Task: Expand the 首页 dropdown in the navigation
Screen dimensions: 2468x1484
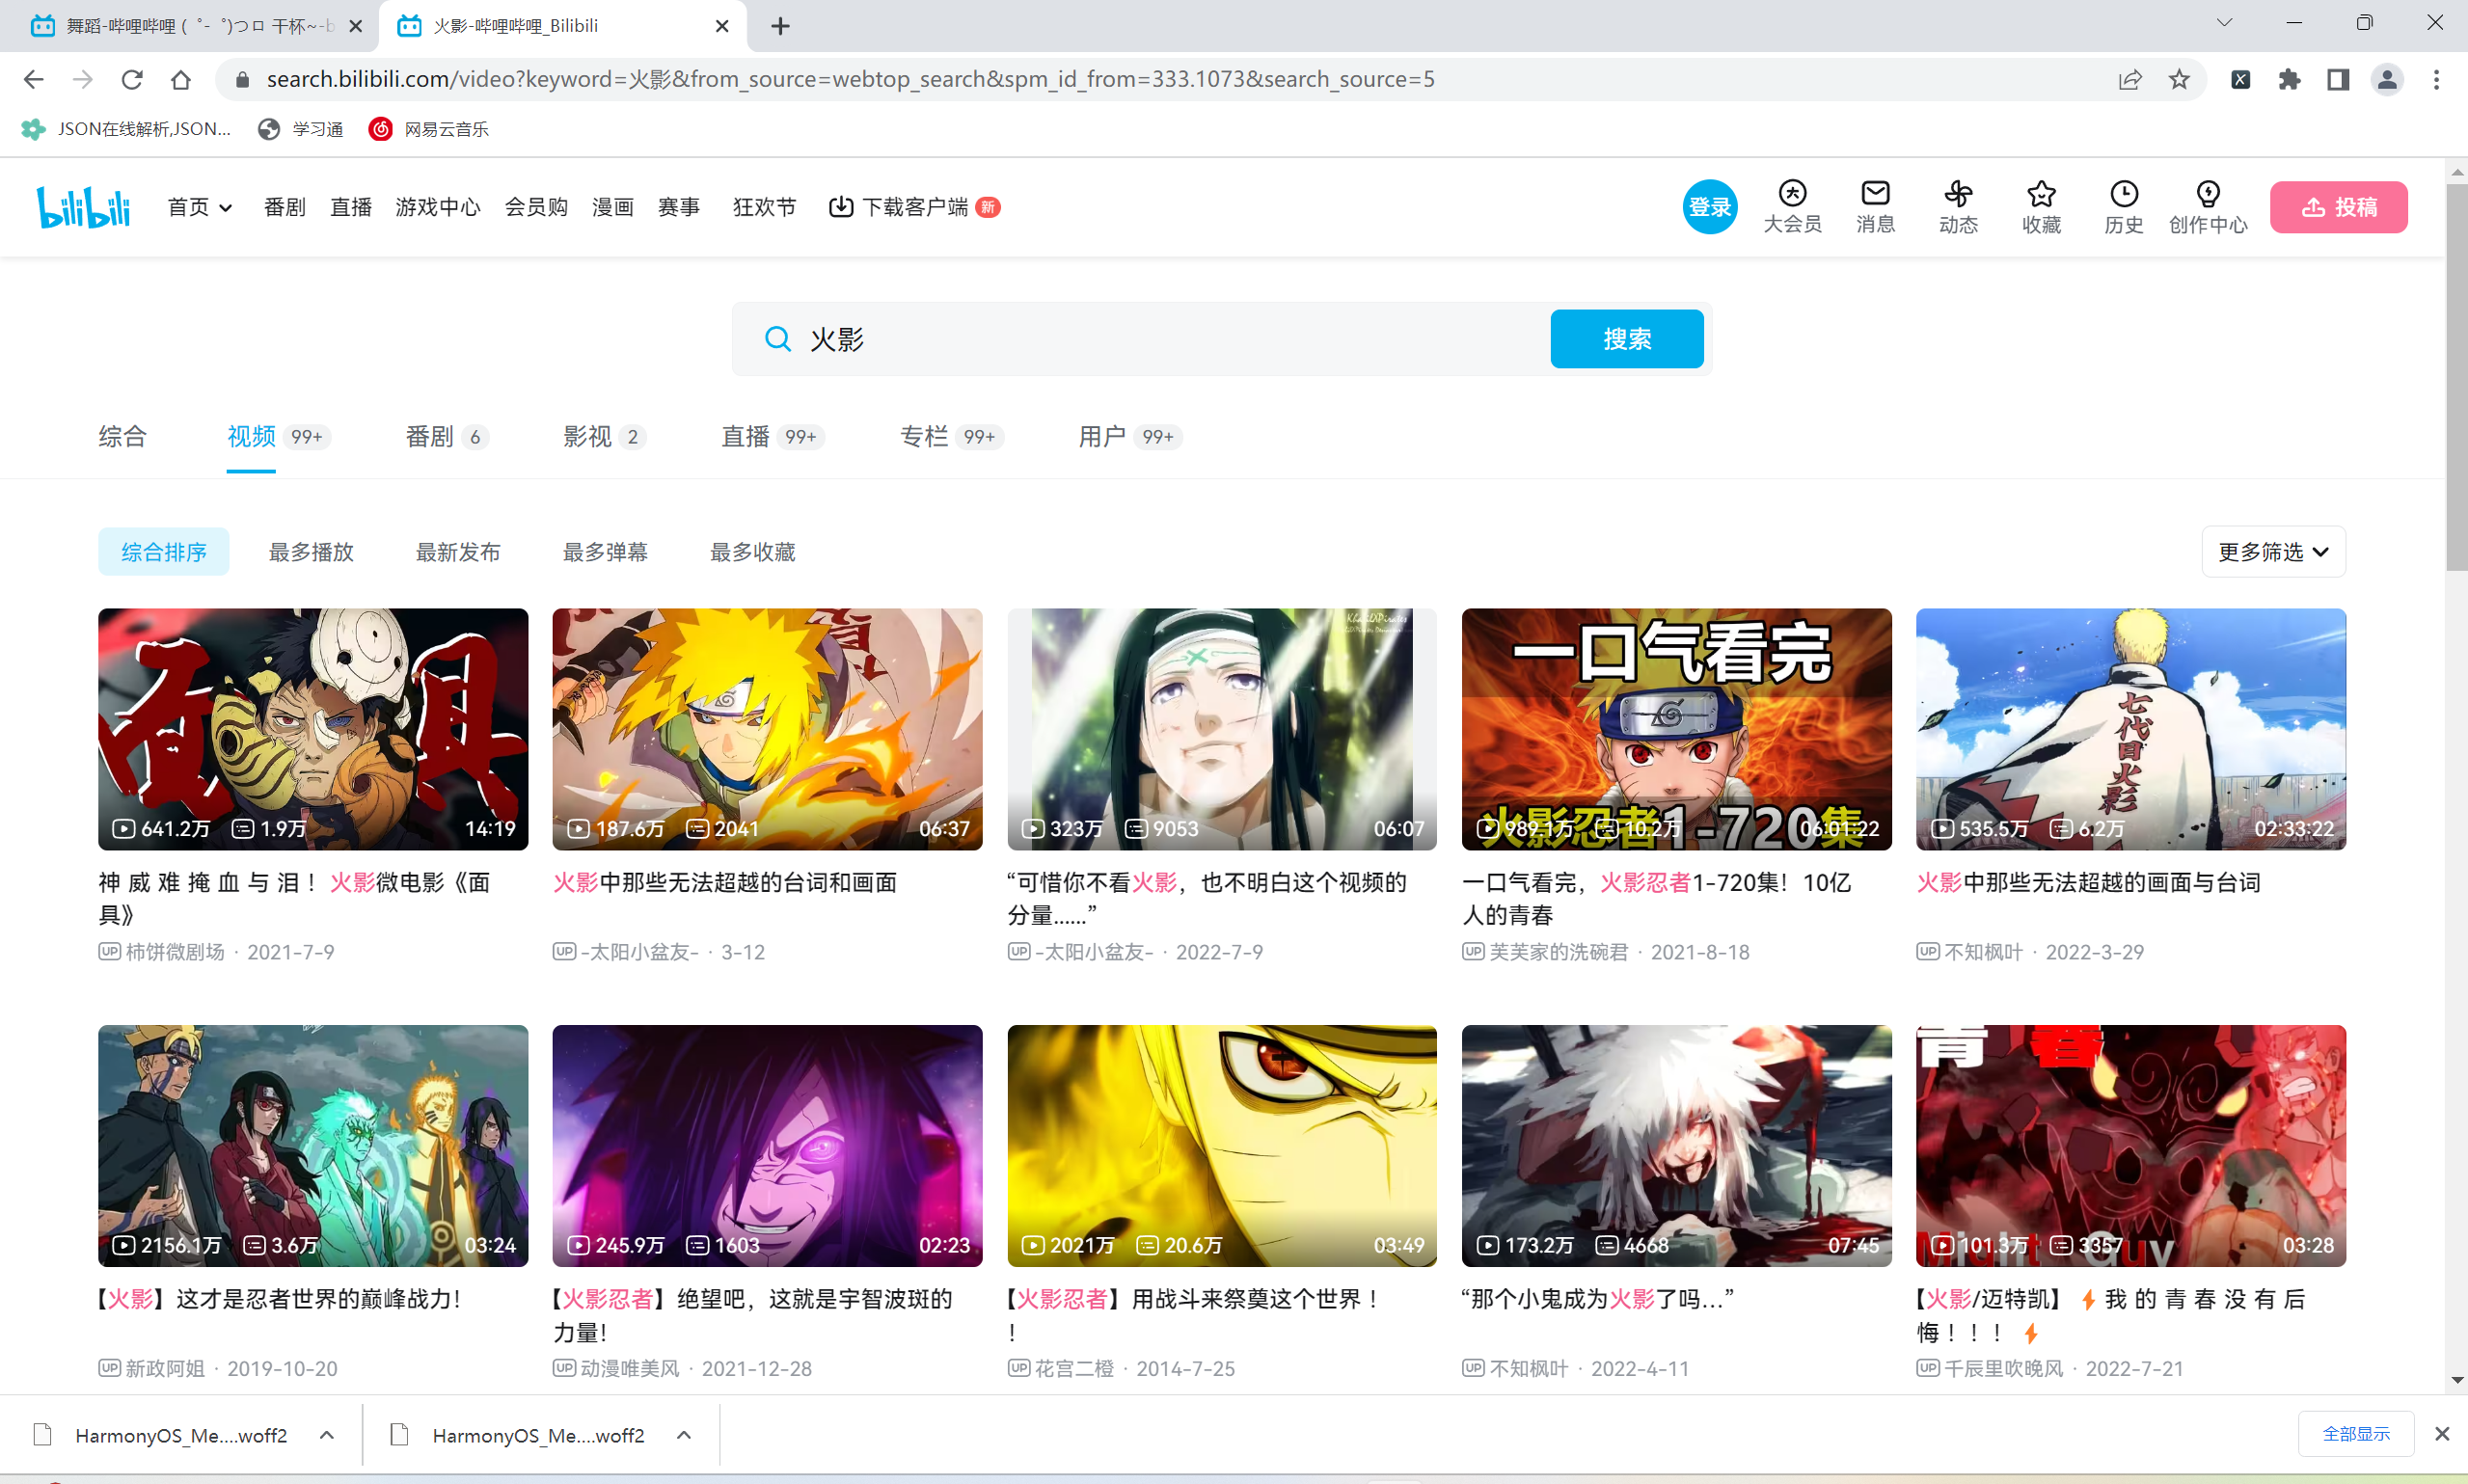Action: click(200, 207)
